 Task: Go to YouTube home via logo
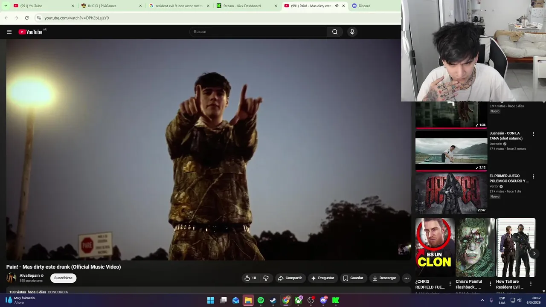tap(31, 32)
